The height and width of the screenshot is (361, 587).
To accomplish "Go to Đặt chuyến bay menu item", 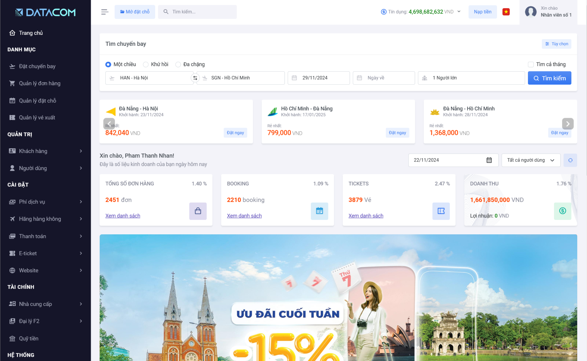I will point(37,66).
